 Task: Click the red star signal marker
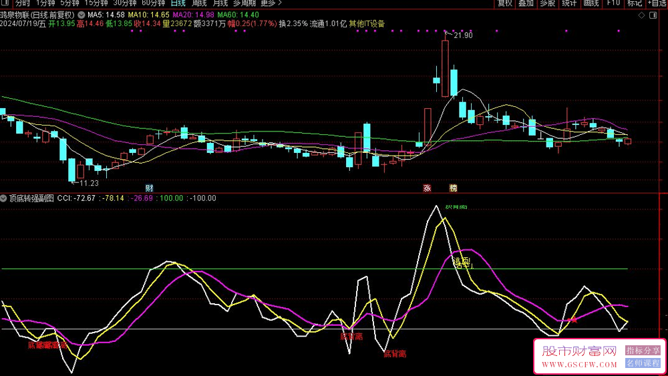click(x=574, y=319)
